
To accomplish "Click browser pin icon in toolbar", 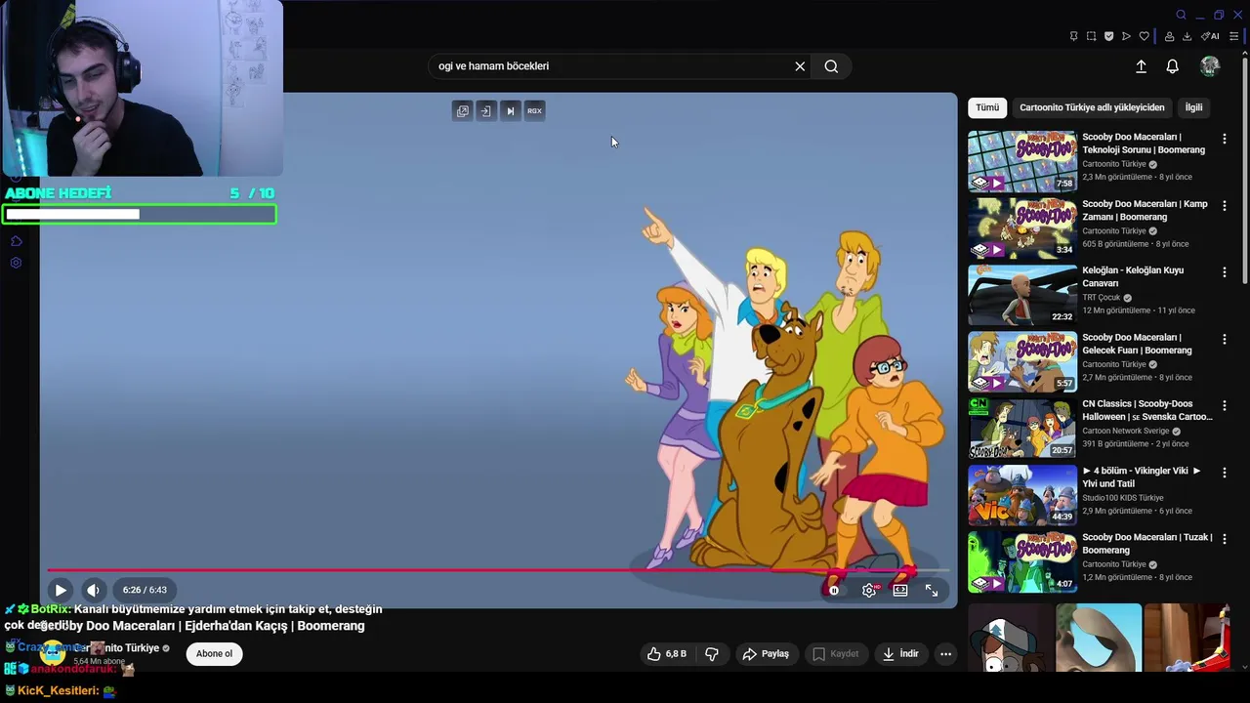I will coord(1074,36).
